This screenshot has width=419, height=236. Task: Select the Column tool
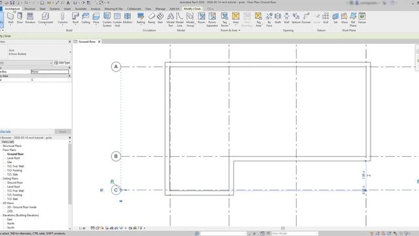(62, 18)
